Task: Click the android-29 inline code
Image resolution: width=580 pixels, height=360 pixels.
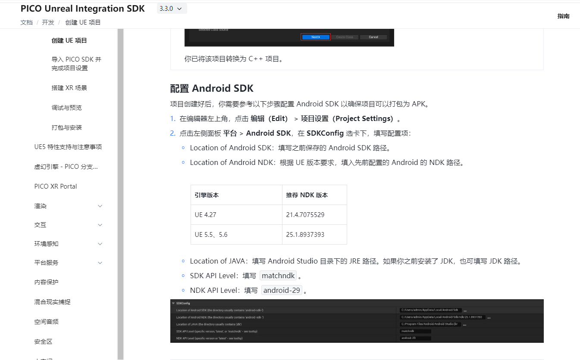Action: [x=282, y=290]
